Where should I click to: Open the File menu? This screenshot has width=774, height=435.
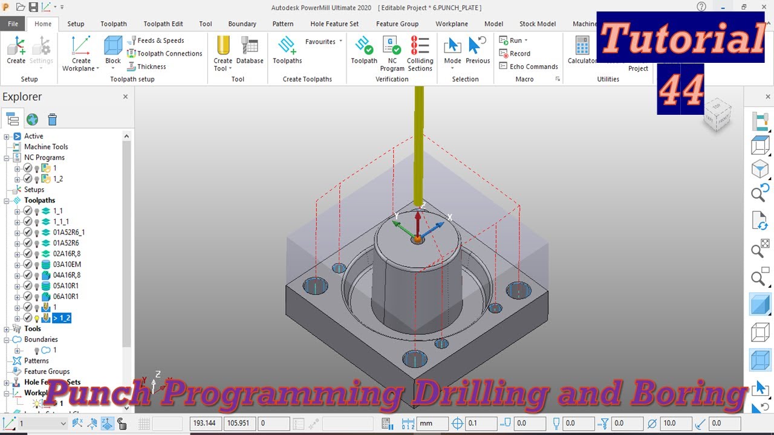pyautogui.click(x=13, y=24)
